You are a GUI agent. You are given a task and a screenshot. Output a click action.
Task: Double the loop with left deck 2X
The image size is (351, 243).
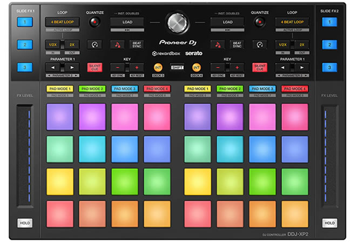click(x=72, y=45)
